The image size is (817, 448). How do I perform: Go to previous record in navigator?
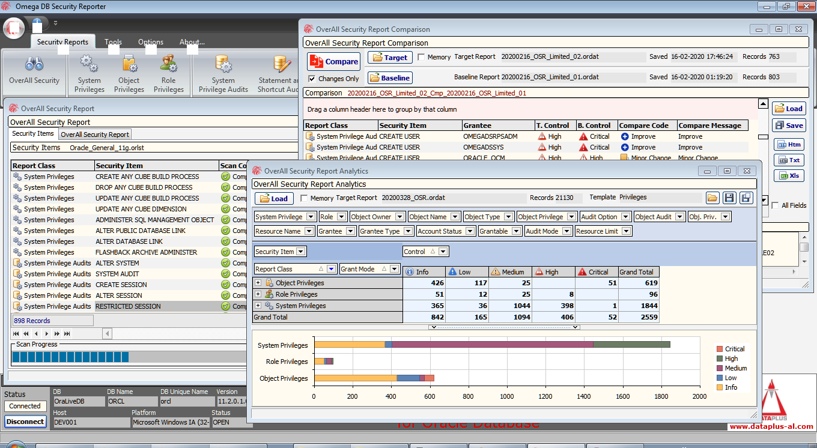[36, 333]
